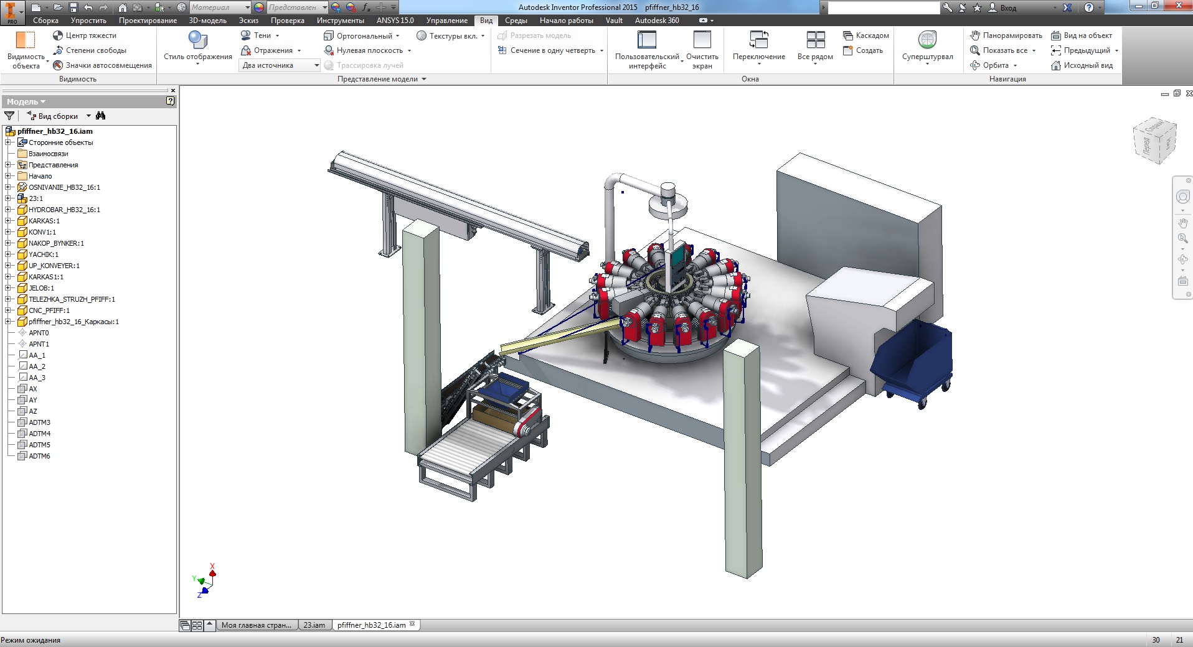This screenshot has height=647, width=1193.
Task: Expand the OSNIVANIE_HB32_16:1 tree node
Action: pyautogui.click(x=8, y=187)
